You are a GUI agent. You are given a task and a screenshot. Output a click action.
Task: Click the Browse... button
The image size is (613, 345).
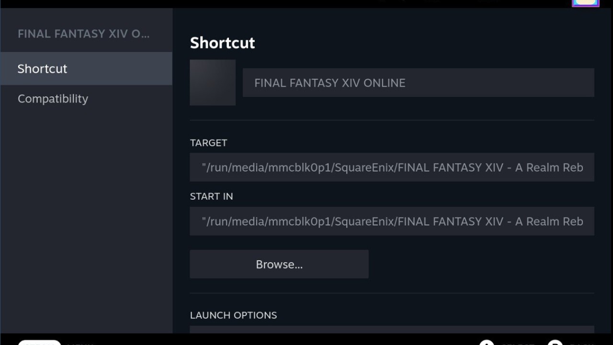279,264
